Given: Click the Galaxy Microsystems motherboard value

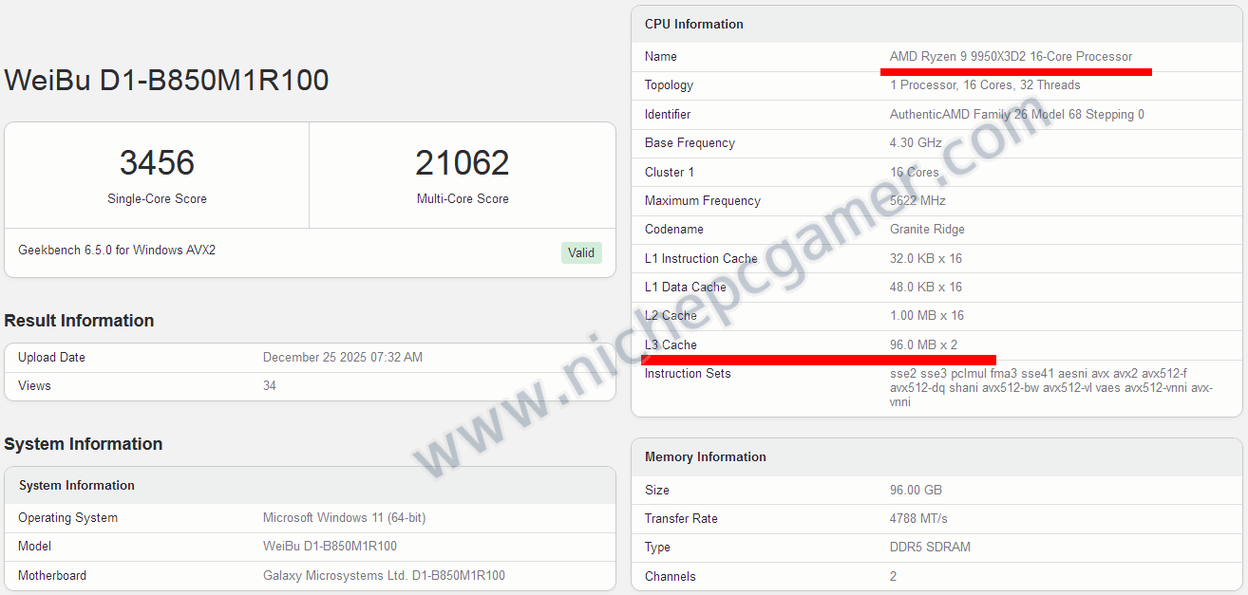Looking at the screenshot, I should coord(384,576).
